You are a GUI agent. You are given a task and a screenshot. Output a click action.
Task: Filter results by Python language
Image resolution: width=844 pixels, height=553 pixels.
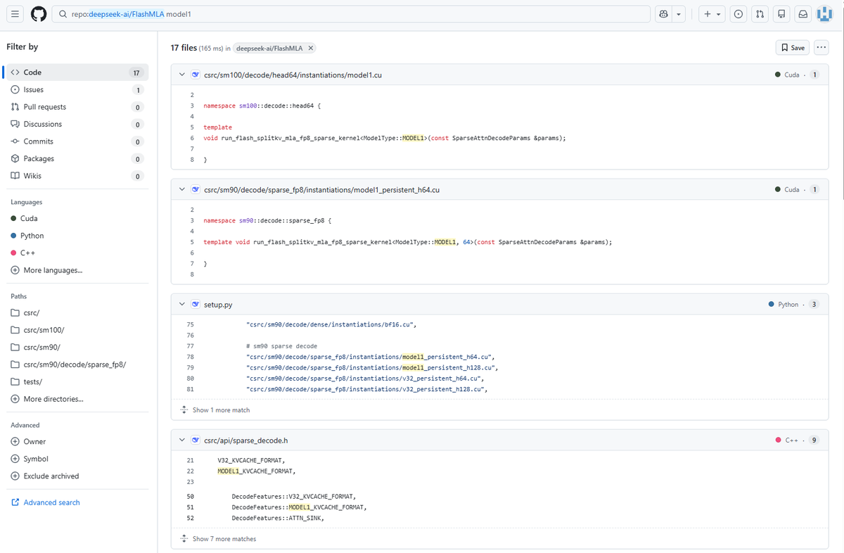click(x=32, y=236)
